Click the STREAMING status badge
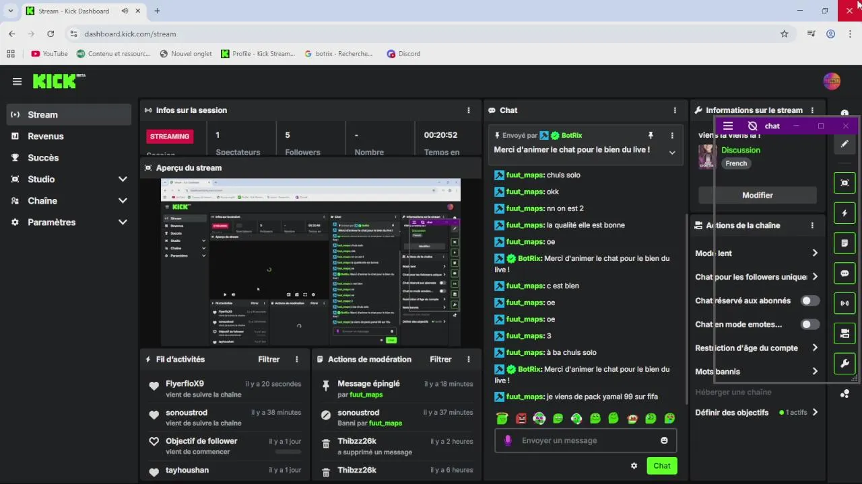Viewport: 862px width, 484px height. (x=170, y=136)
